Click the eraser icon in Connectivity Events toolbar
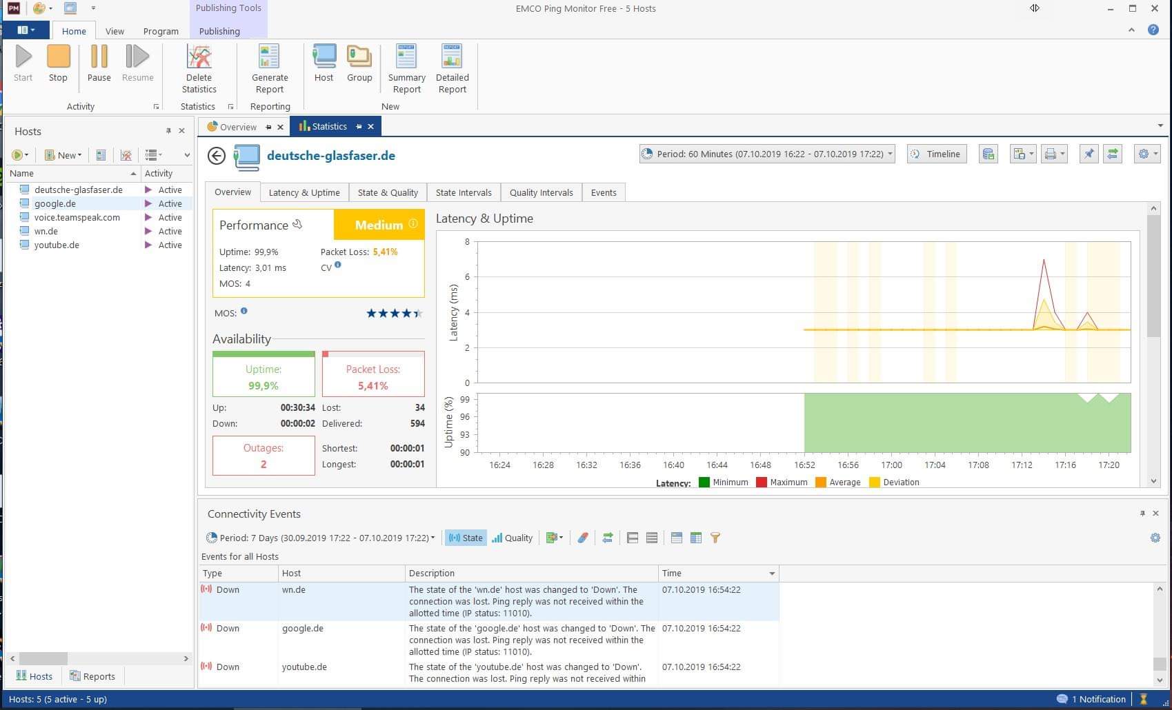1172x710 pixels. 583,538
